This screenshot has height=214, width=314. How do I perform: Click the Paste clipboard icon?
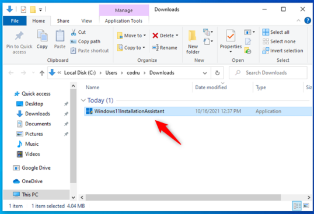tap(60, 36)
